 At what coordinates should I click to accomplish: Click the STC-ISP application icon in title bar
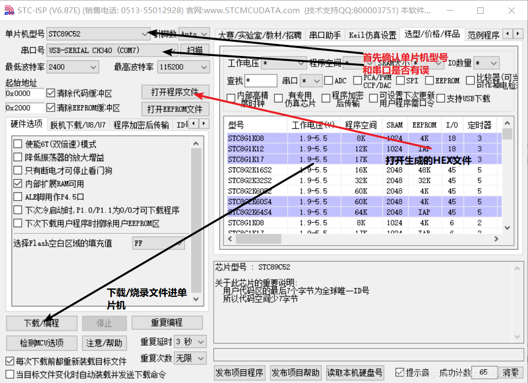9,11
